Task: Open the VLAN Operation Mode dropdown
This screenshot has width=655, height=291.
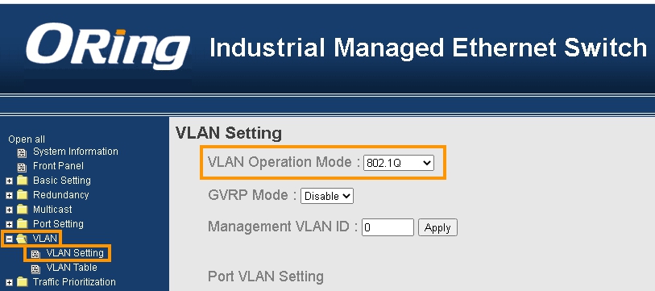Action: [x=399, y=163]
